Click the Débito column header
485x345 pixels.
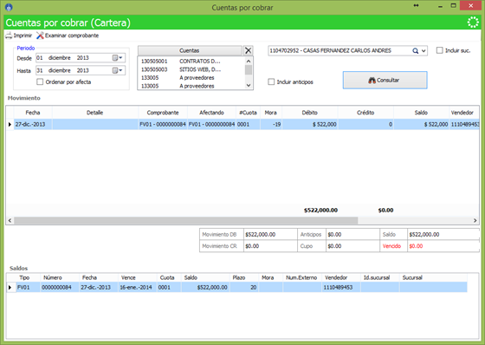(x=310, y=113)
